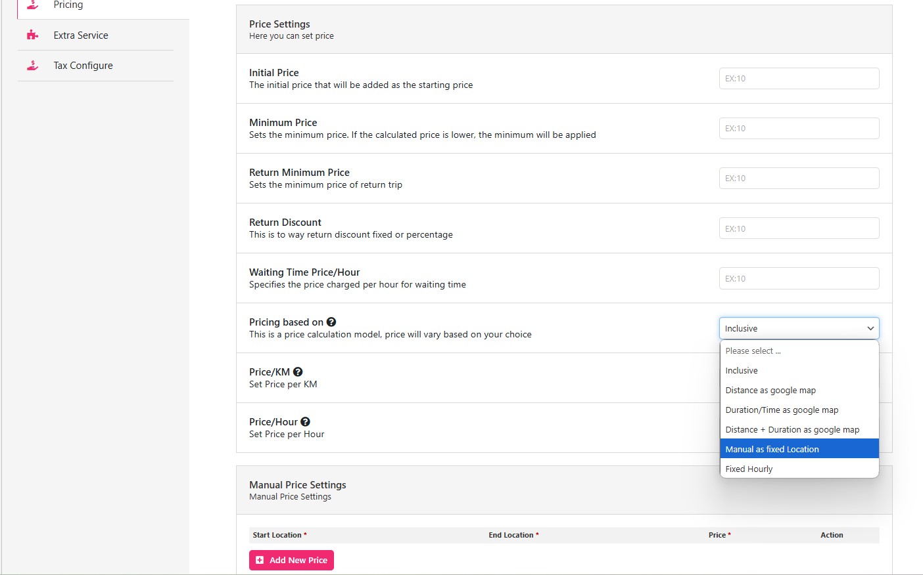Select 'Duration/Time as google map' option
The height and width of the screenshot is (575, 923).
799,410
